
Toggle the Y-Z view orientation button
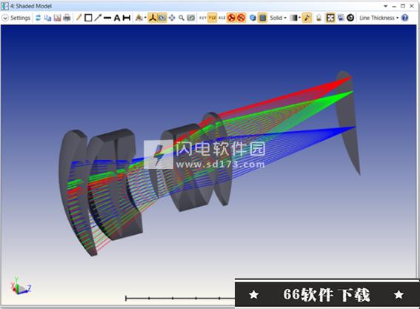[212, 18]
